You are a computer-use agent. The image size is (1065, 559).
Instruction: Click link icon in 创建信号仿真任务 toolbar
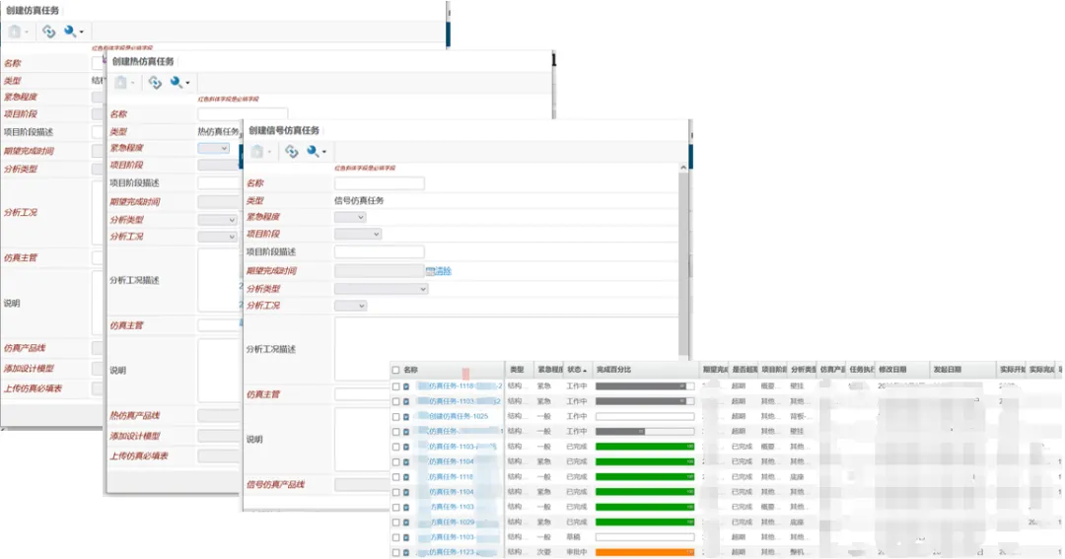tap(291, 151)
